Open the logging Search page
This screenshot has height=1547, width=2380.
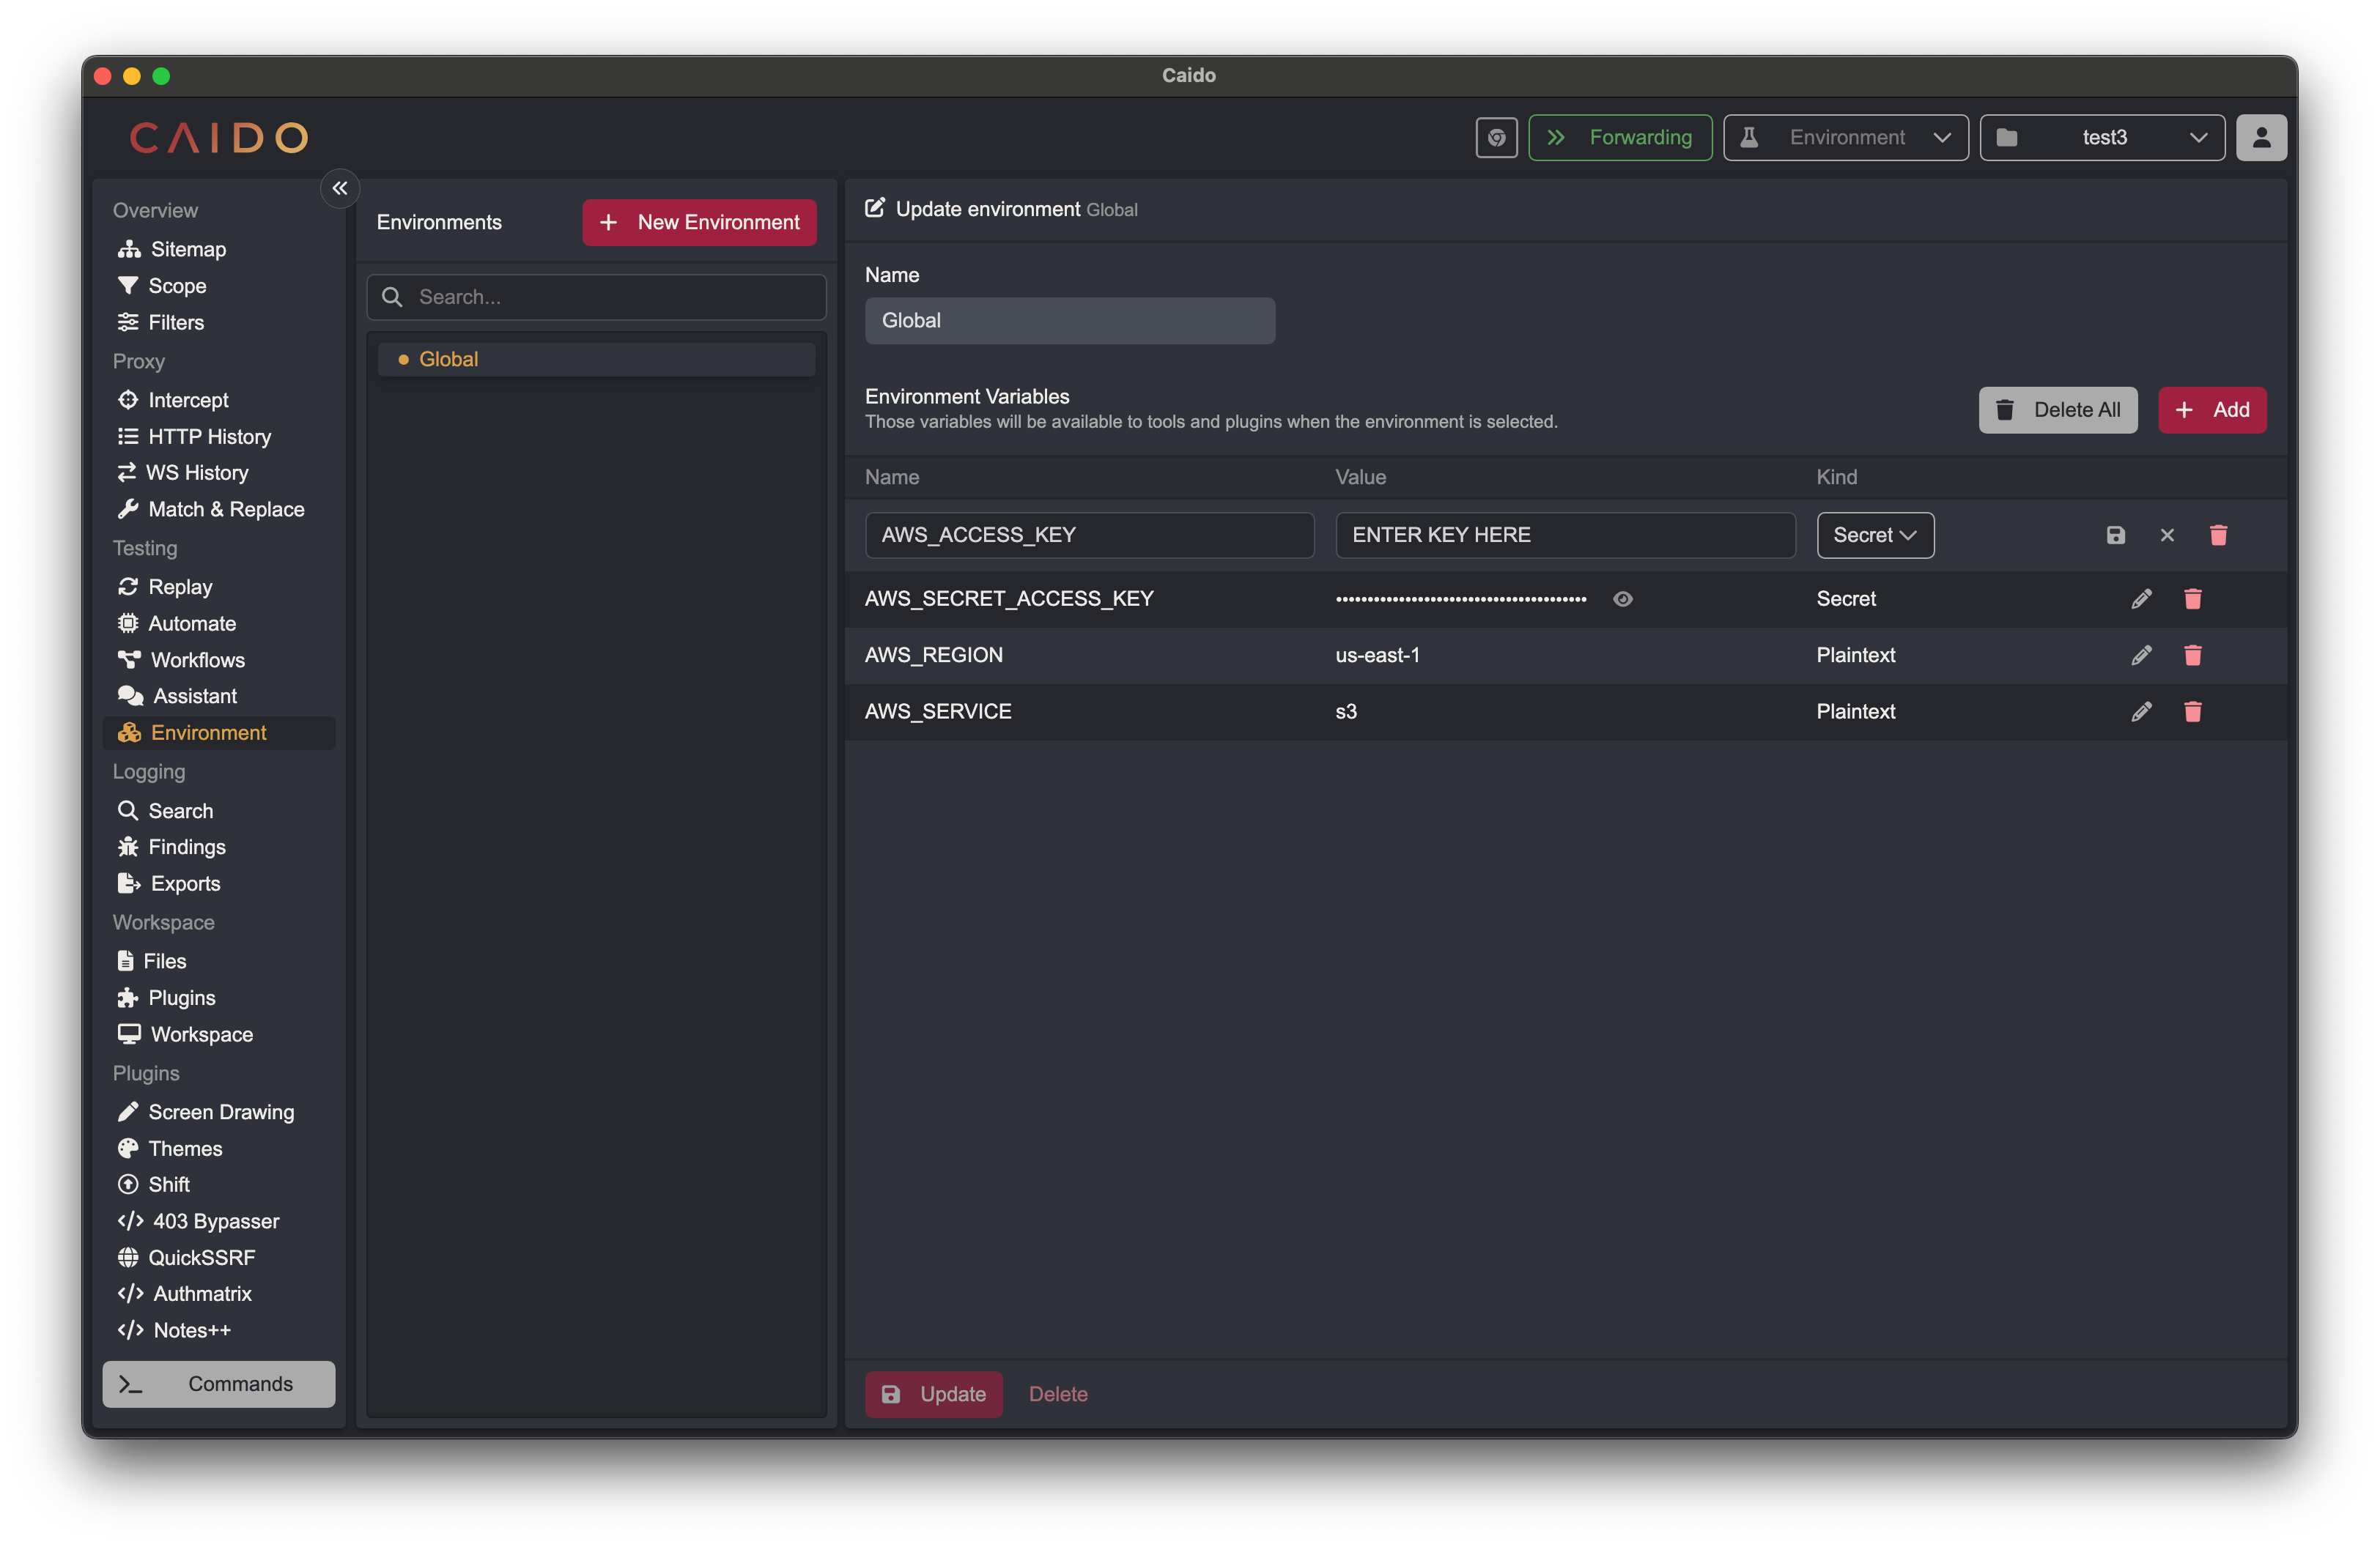219,810
